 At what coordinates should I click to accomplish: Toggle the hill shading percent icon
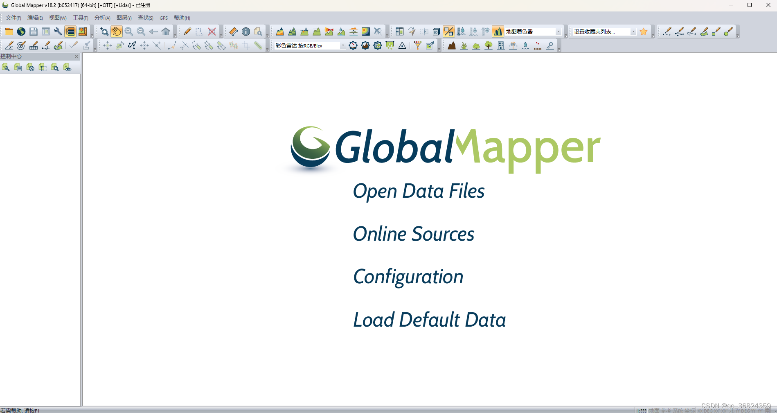pos(449,32)
